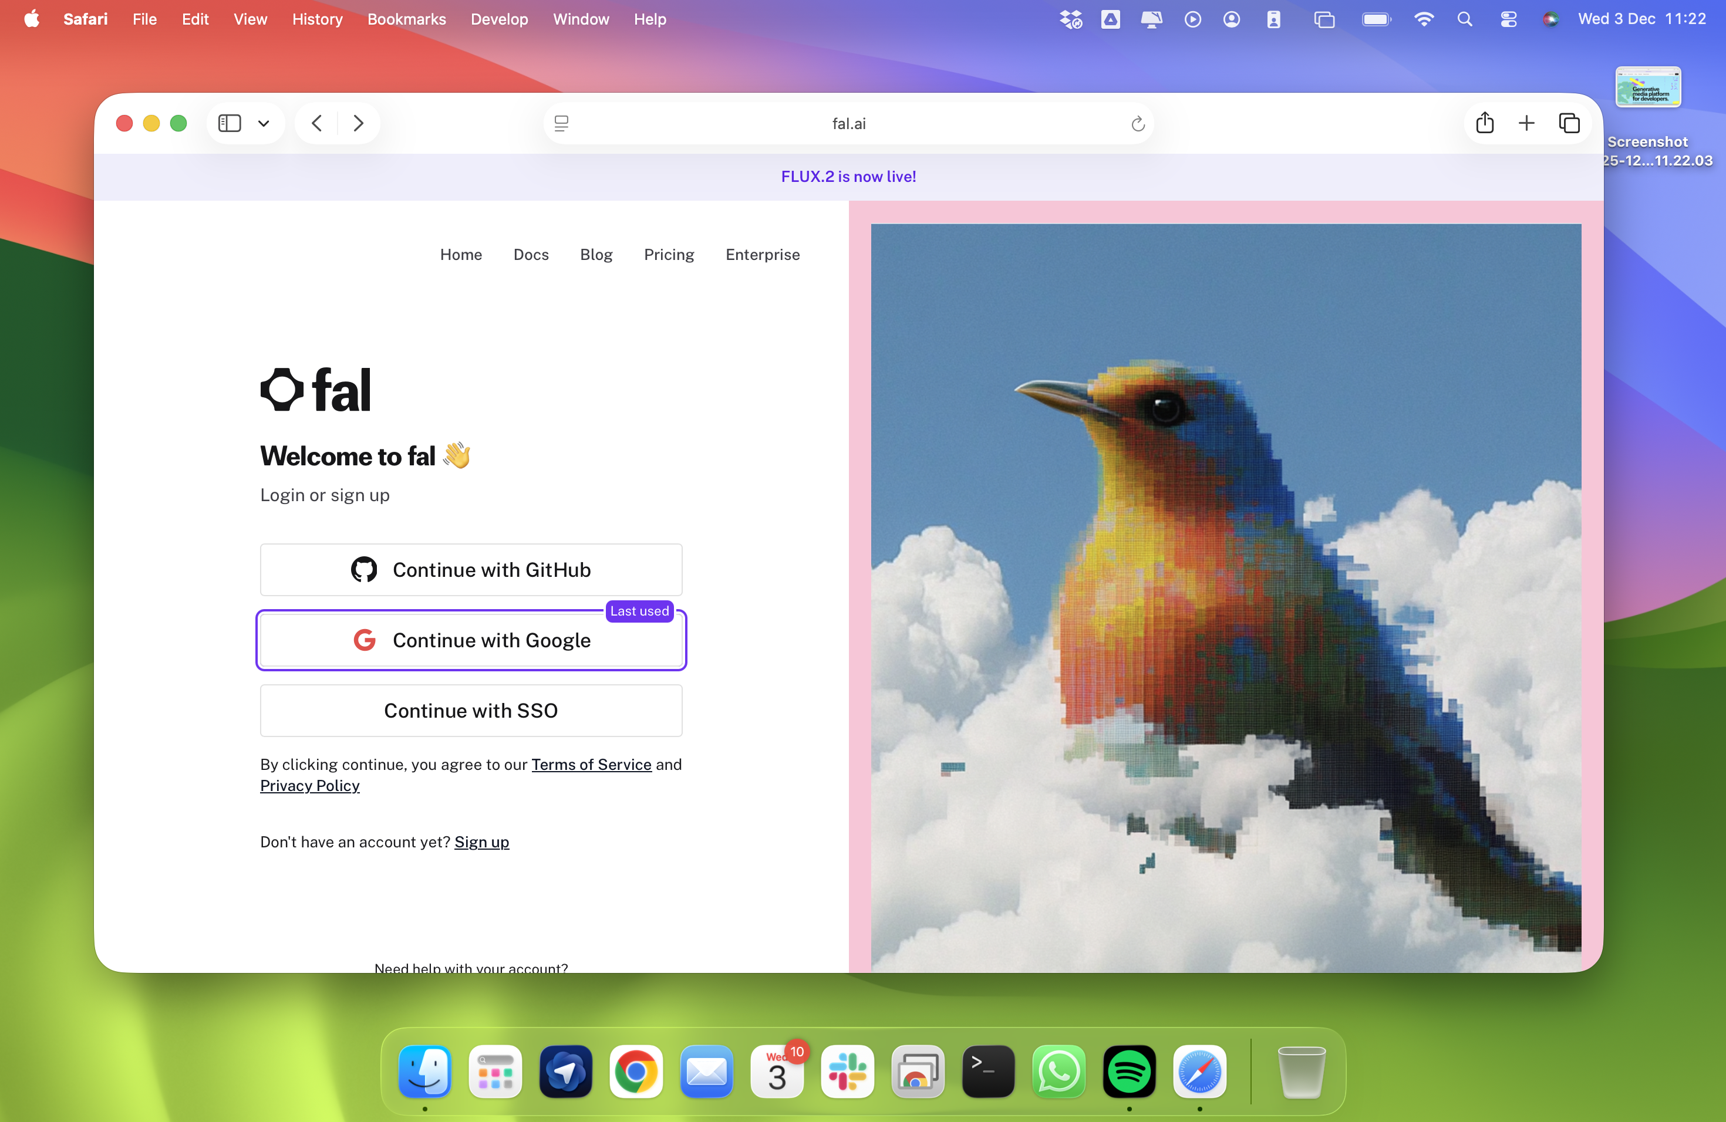Viewport: 1726px width, 1122px height.
Task: Open a new tab with the plus icon
Action: (1526, 123)
